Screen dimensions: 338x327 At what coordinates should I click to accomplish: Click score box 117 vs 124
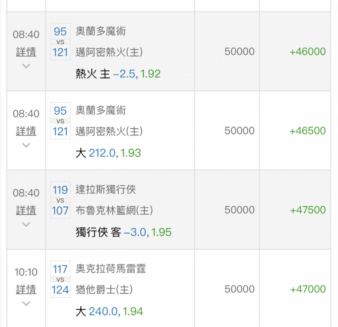pos(60,279)
